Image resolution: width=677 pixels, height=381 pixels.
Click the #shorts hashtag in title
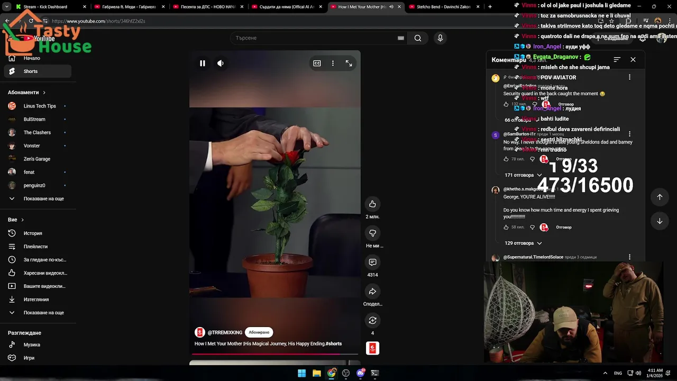[334, 344]
